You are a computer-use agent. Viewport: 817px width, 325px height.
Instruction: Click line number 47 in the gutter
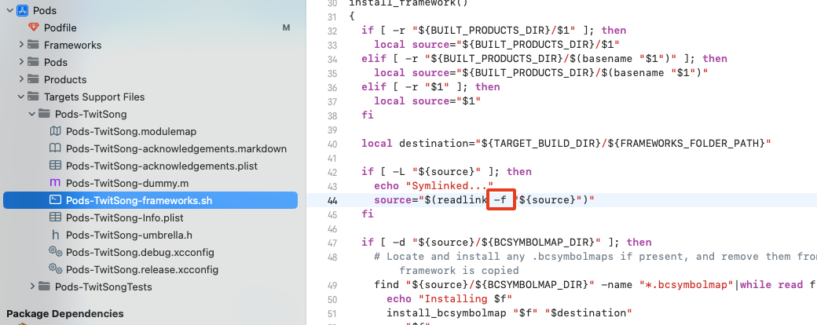coord(333,243)
